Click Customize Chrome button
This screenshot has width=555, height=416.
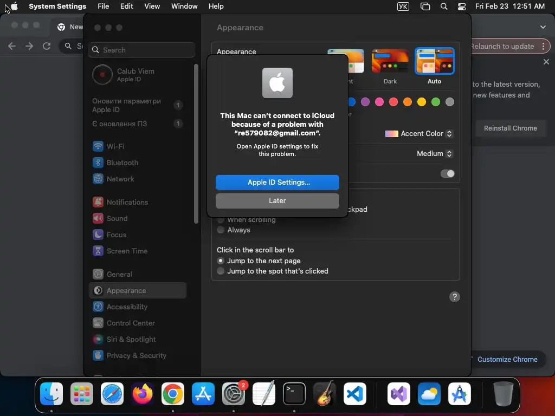click(x=507, y=360)
